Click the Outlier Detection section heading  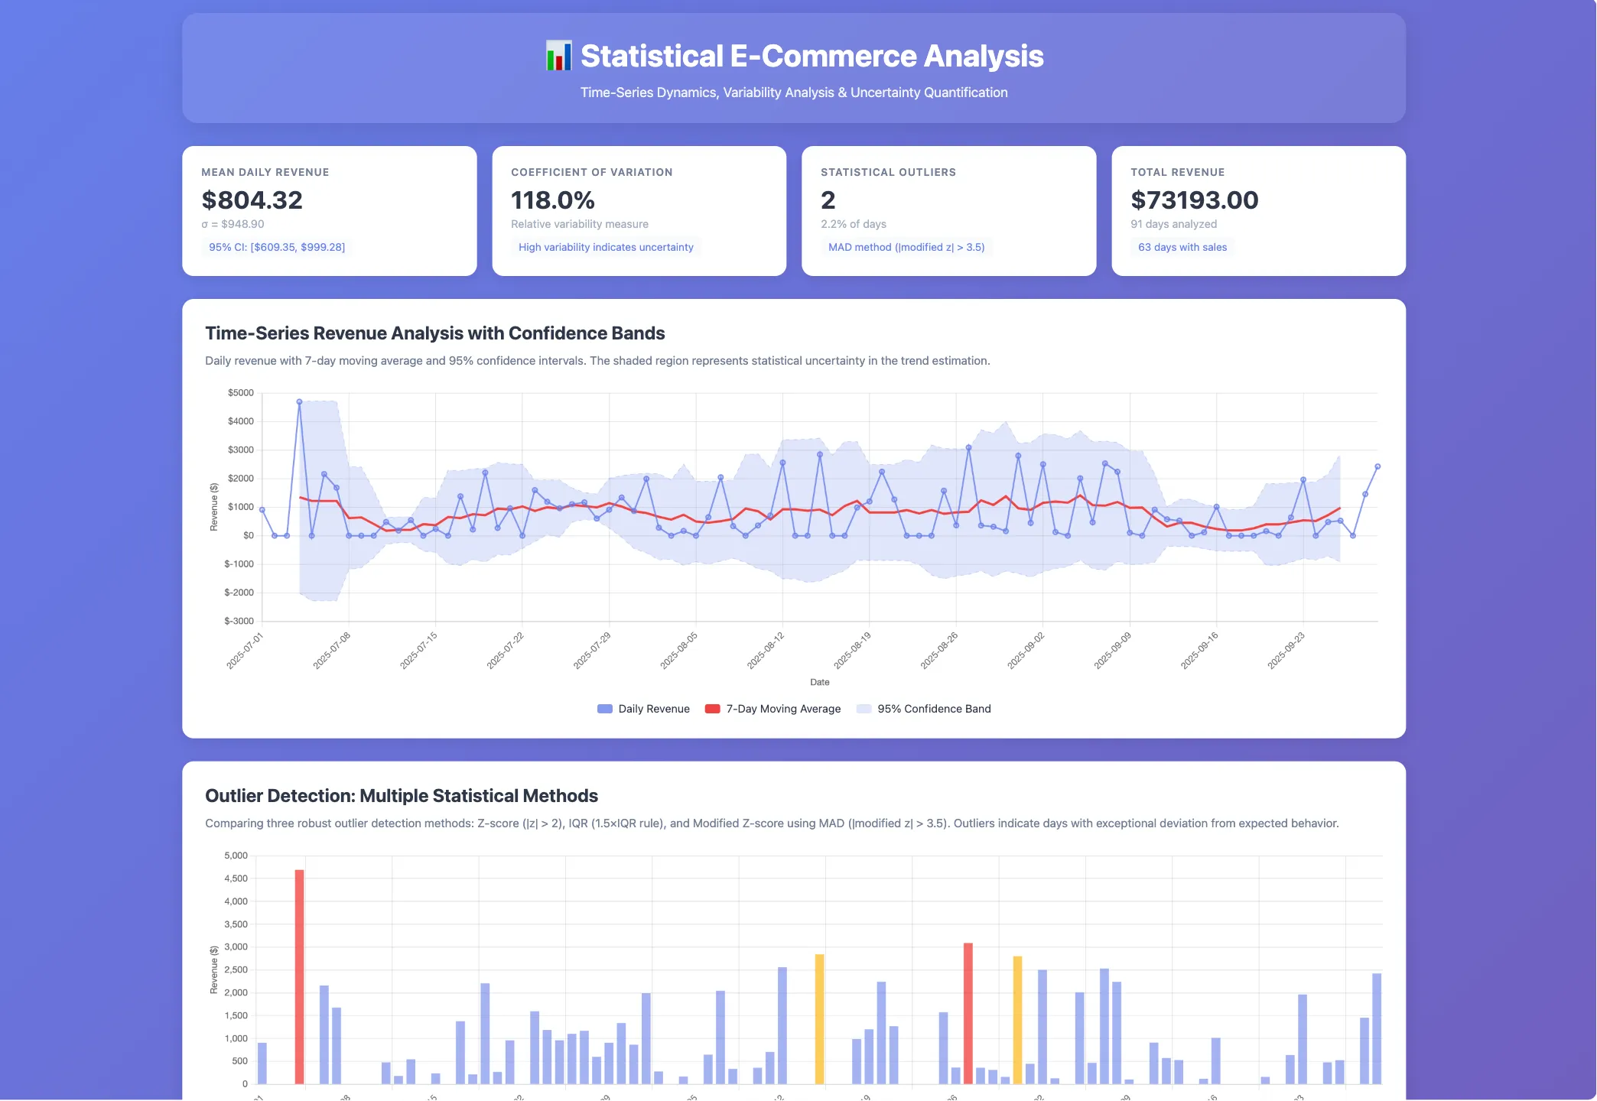(x=402, y=796)
